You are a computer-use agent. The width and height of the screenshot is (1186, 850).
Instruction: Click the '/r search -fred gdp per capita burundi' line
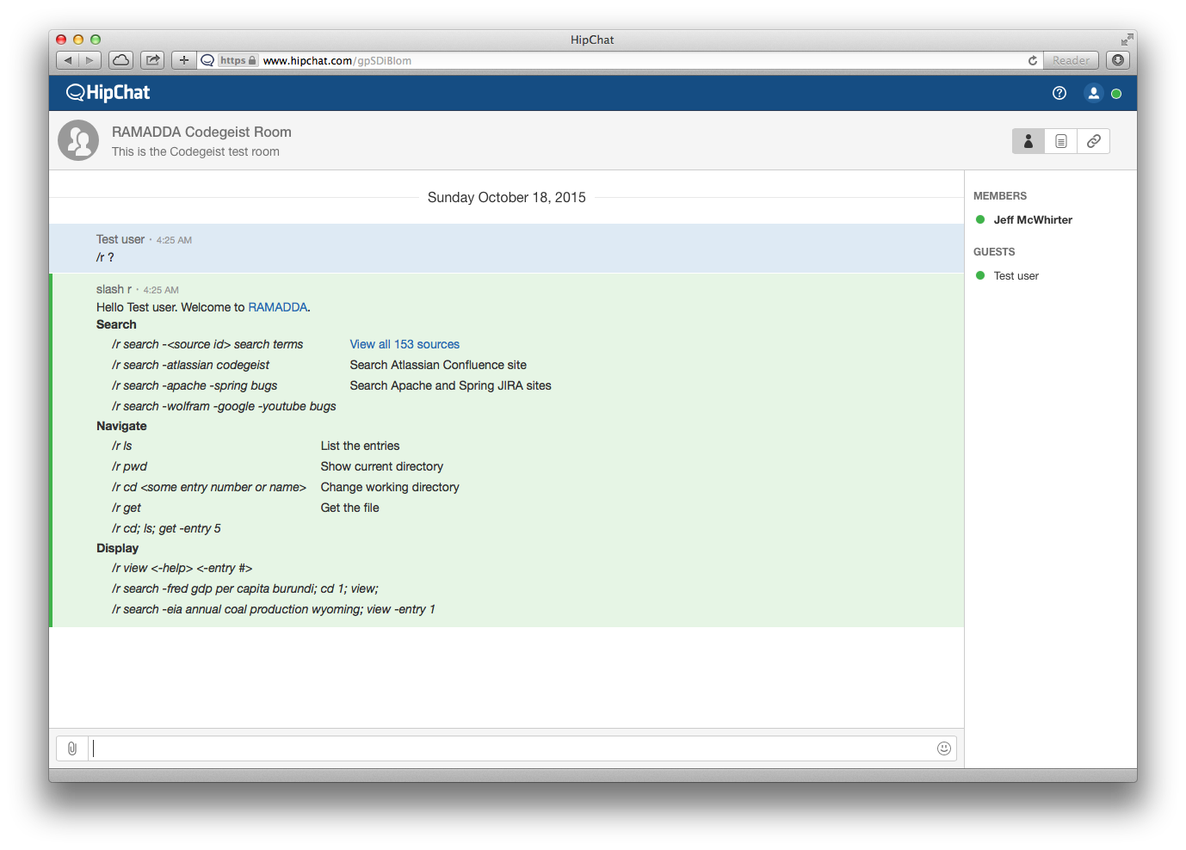[x=245, y=588]
